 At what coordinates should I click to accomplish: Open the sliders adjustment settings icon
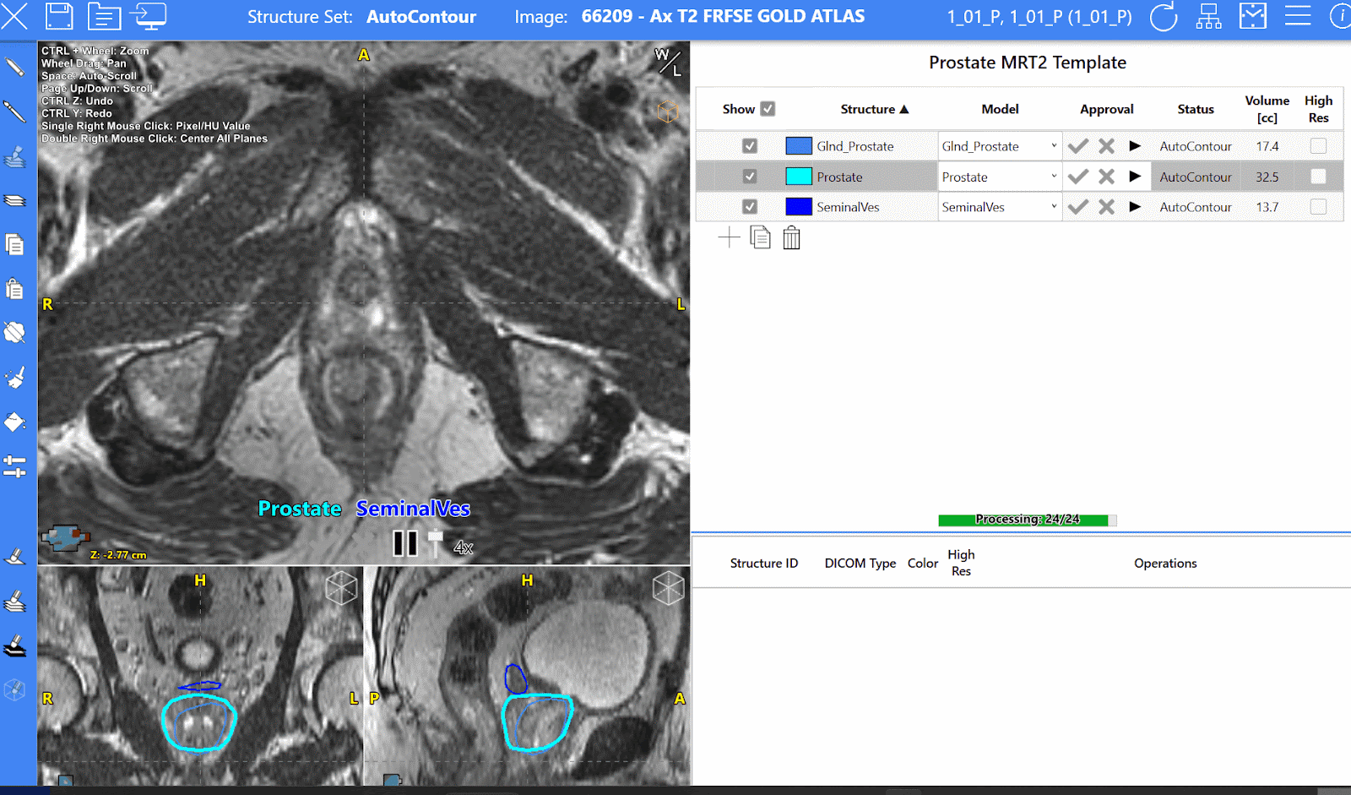pyautogui.click(x=14, y=466)
